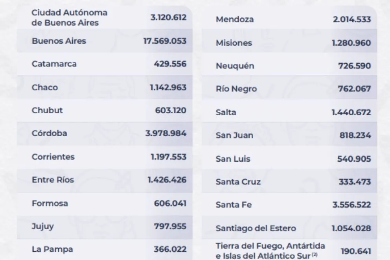Select the Mendoza province name
This screenshot has width=390, height=260.
click(x=235, y=19)
